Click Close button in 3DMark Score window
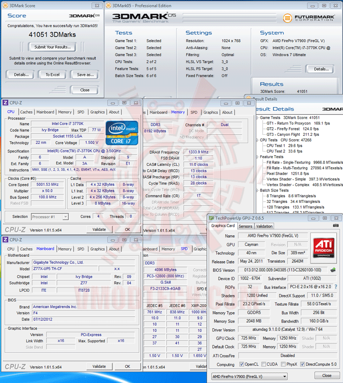 (85, 90)
